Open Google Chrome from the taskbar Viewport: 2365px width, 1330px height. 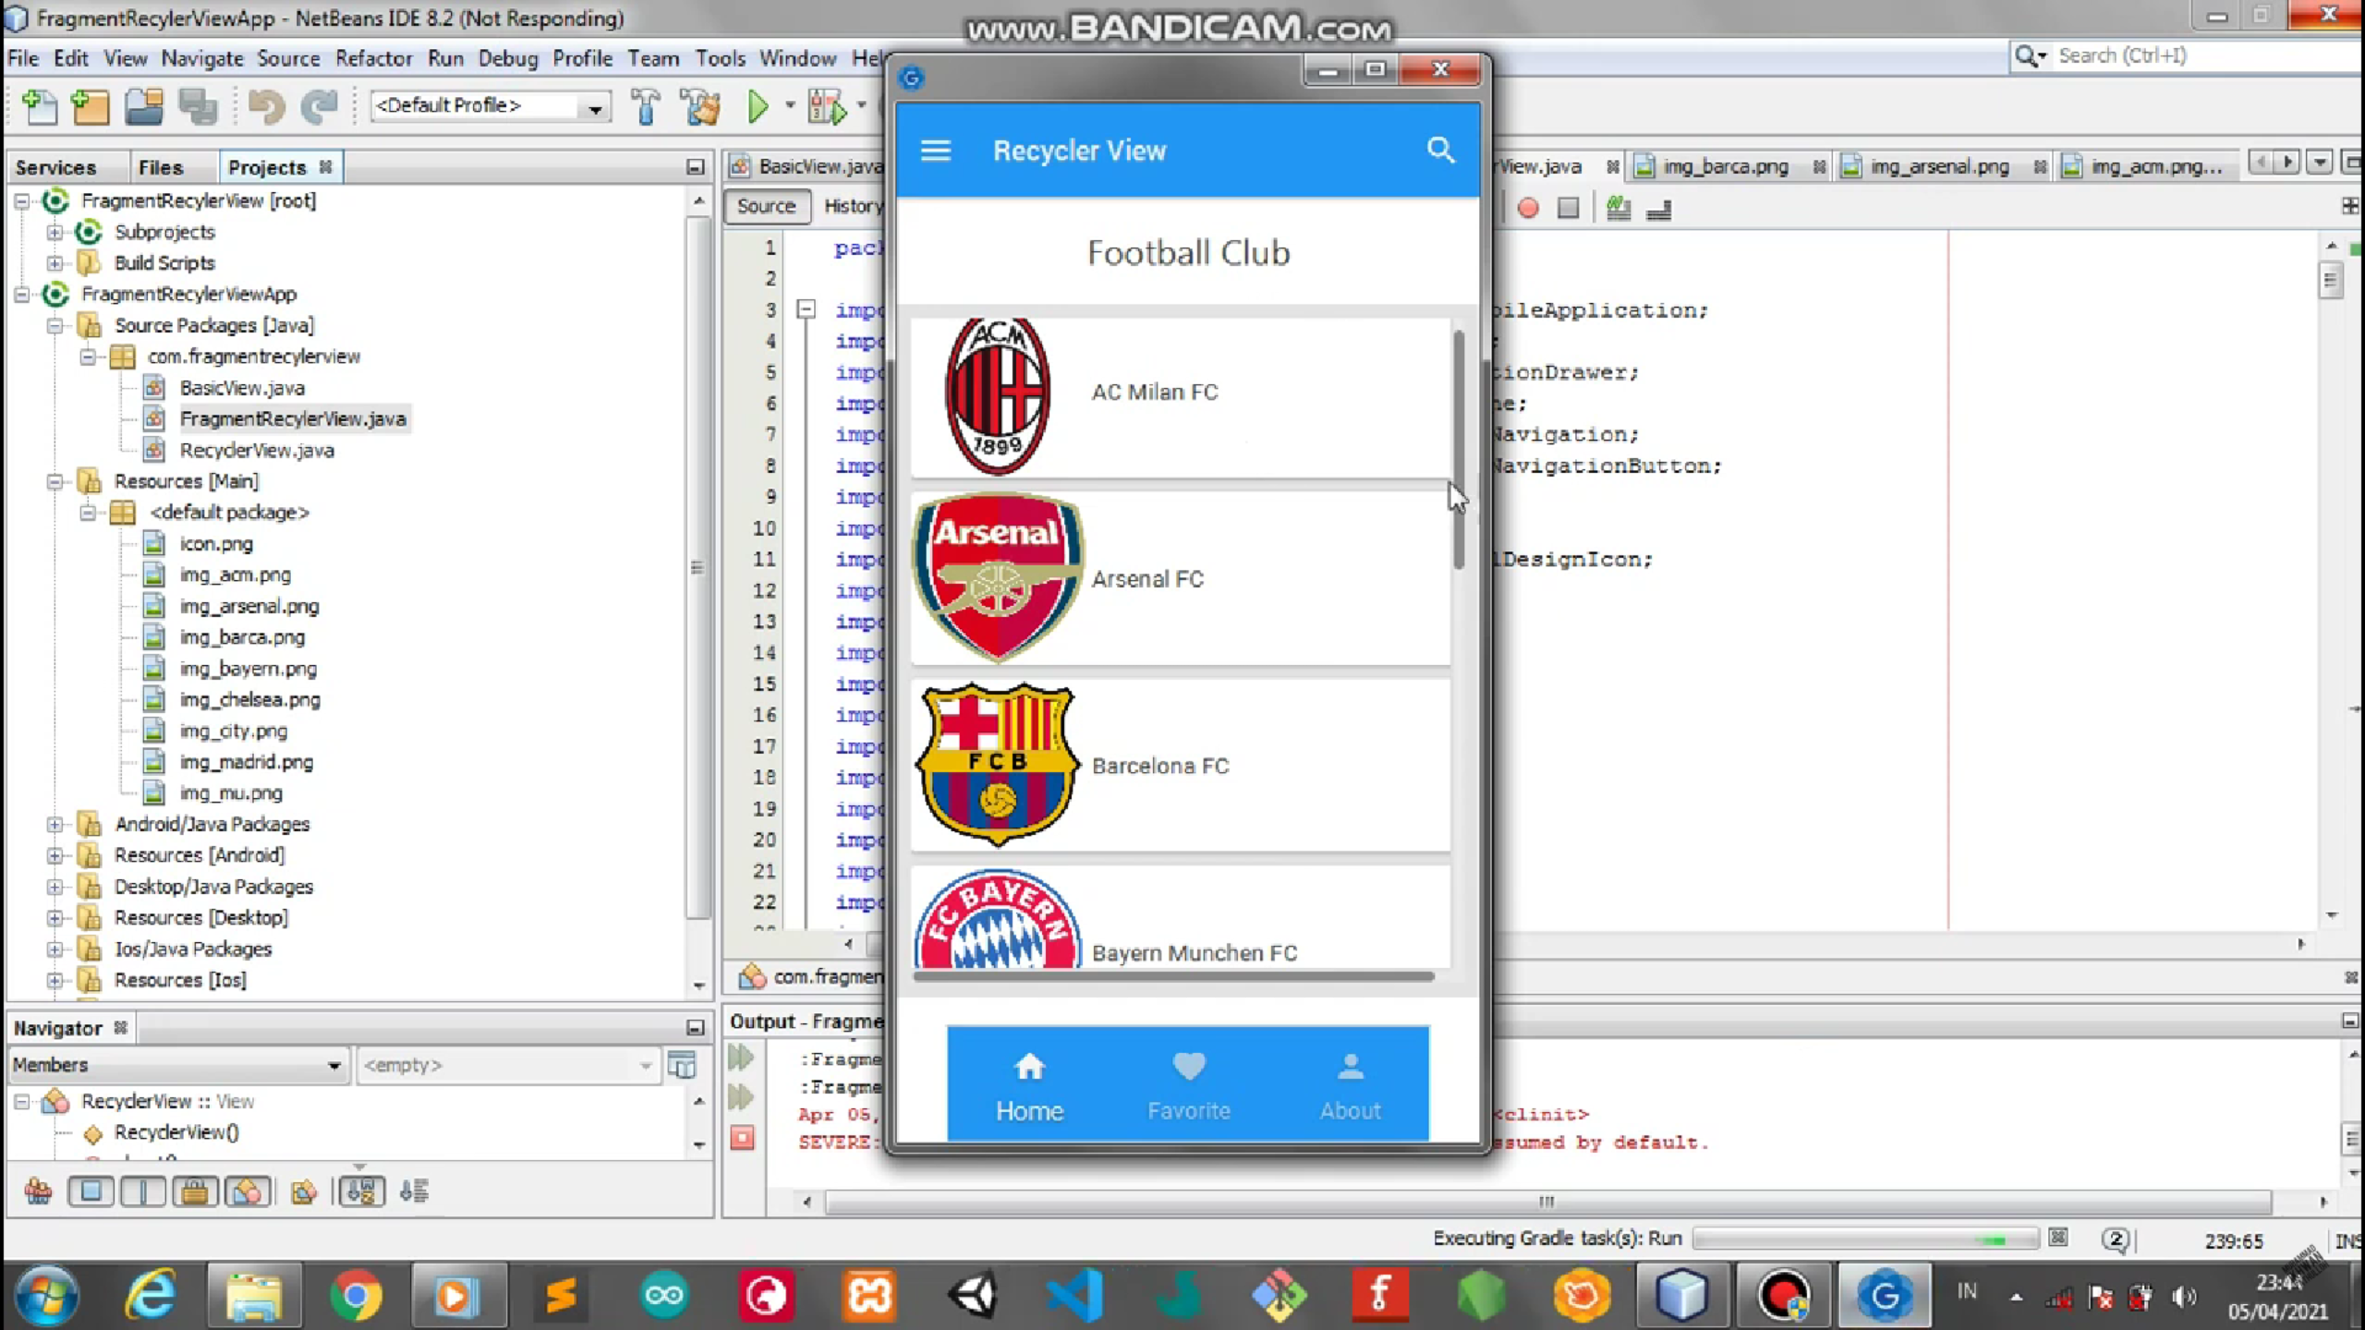pos(357,1296)
